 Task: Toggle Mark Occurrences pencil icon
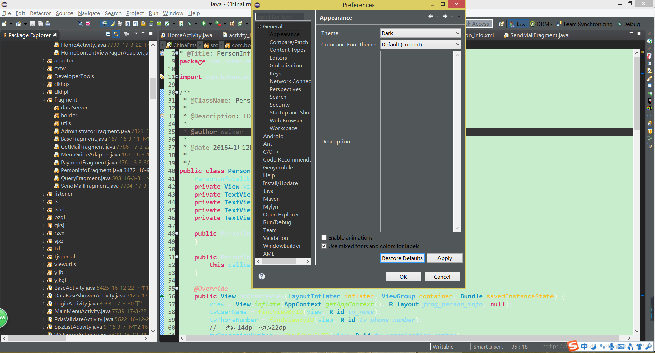pos(112,24)
